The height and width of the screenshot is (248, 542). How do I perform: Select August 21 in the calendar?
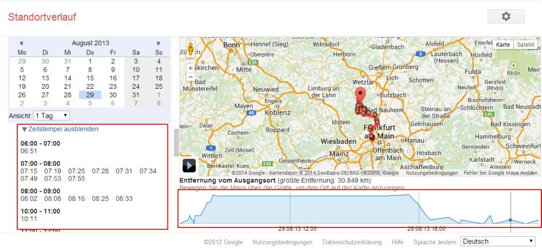click(68, 86)
